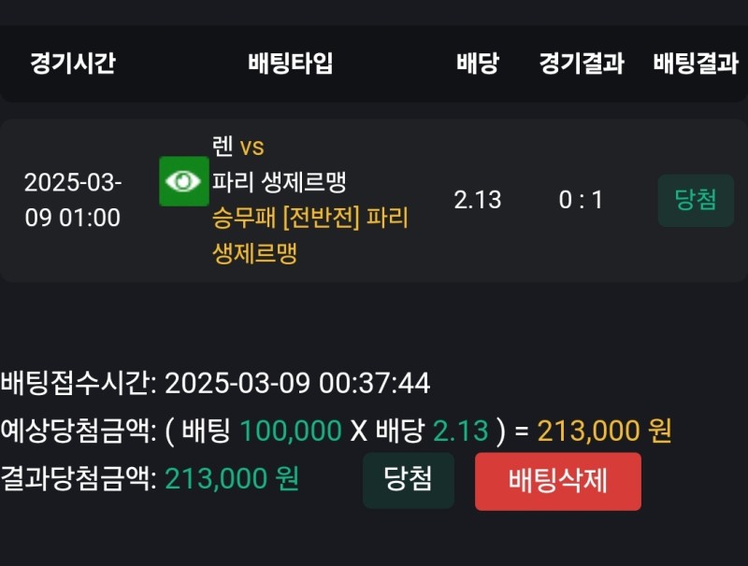Click the green 2.13 in the payout formula
Image resolution: width=748 pixels, height=566 pixels.
point(460,431)
